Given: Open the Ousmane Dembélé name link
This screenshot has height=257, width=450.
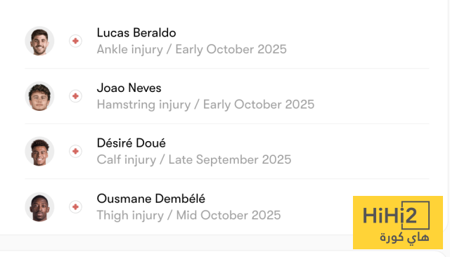Looking at the screenshot, I should [x=151, y=199].
